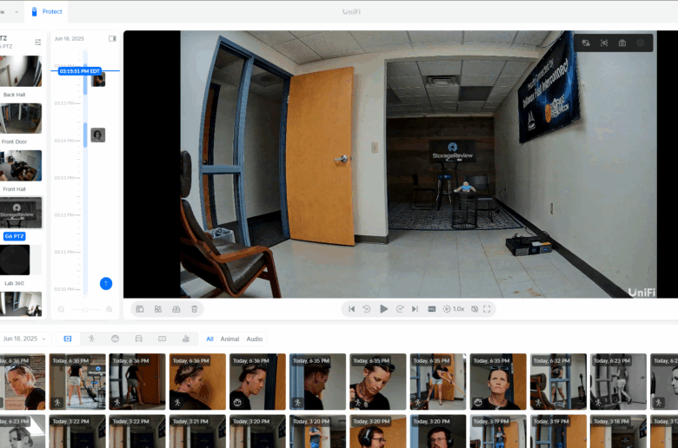Viewport: 678px width, 448px height.
Task: Filter events by vehicle icon
Action: (139, 339)
